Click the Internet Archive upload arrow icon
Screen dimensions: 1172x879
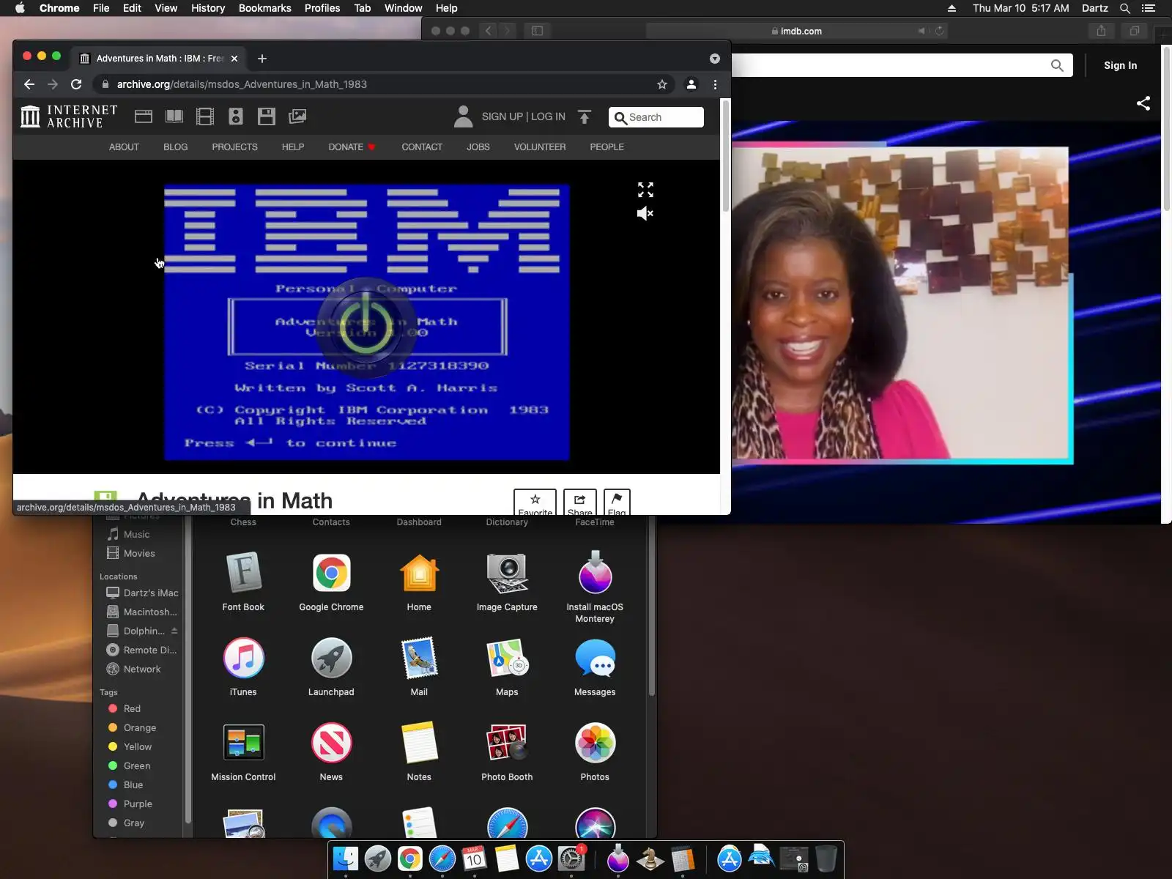coord(585,117)
